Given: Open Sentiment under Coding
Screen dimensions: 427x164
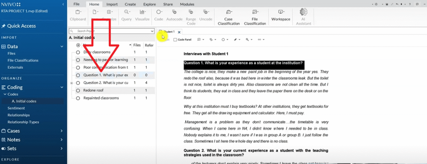Looking at the screenshot, I should [x=16, y=108].
